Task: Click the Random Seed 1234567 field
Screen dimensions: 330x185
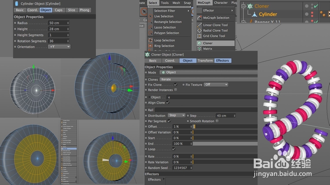Action: tap(182, 168)
